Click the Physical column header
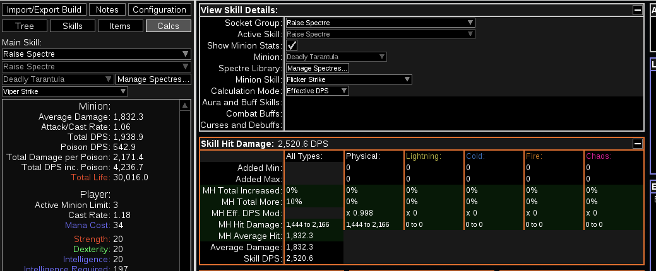The width and height of the screenshot is (656, 271). click(362, 156)
